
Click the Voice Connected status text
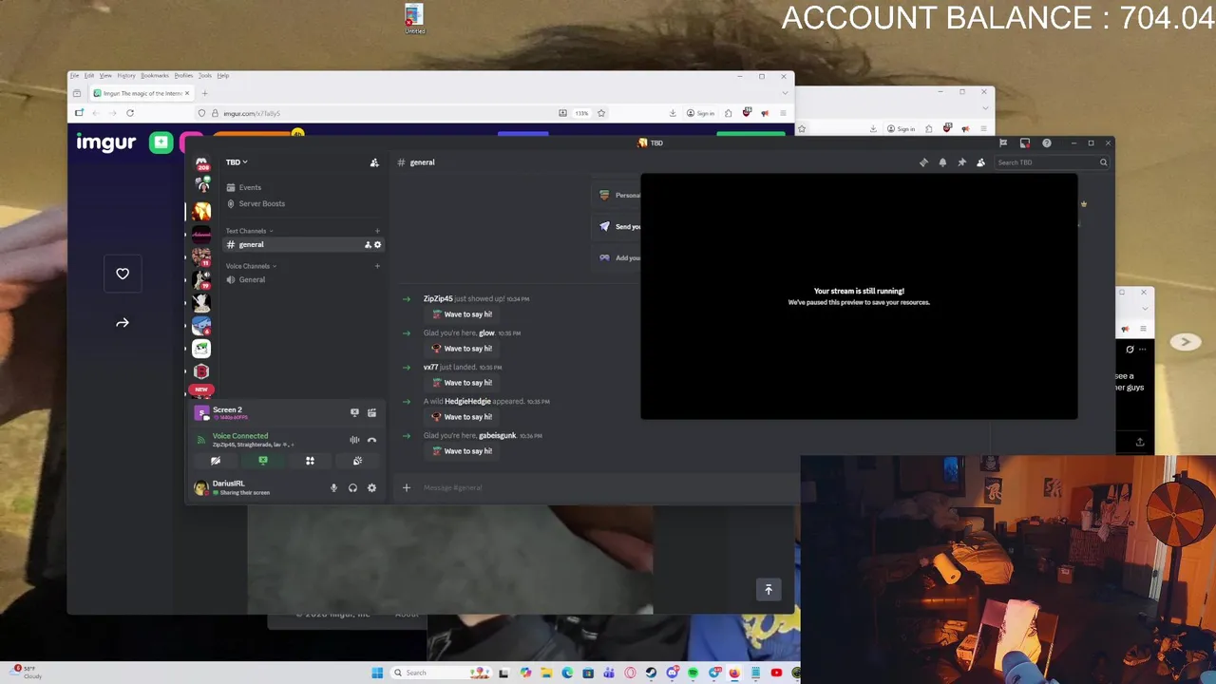click(240, 436)
